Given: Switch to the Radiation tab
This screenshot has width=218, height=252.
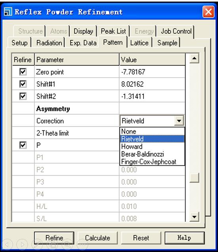Looking at the screenshot, I should [x=49, y=43].
